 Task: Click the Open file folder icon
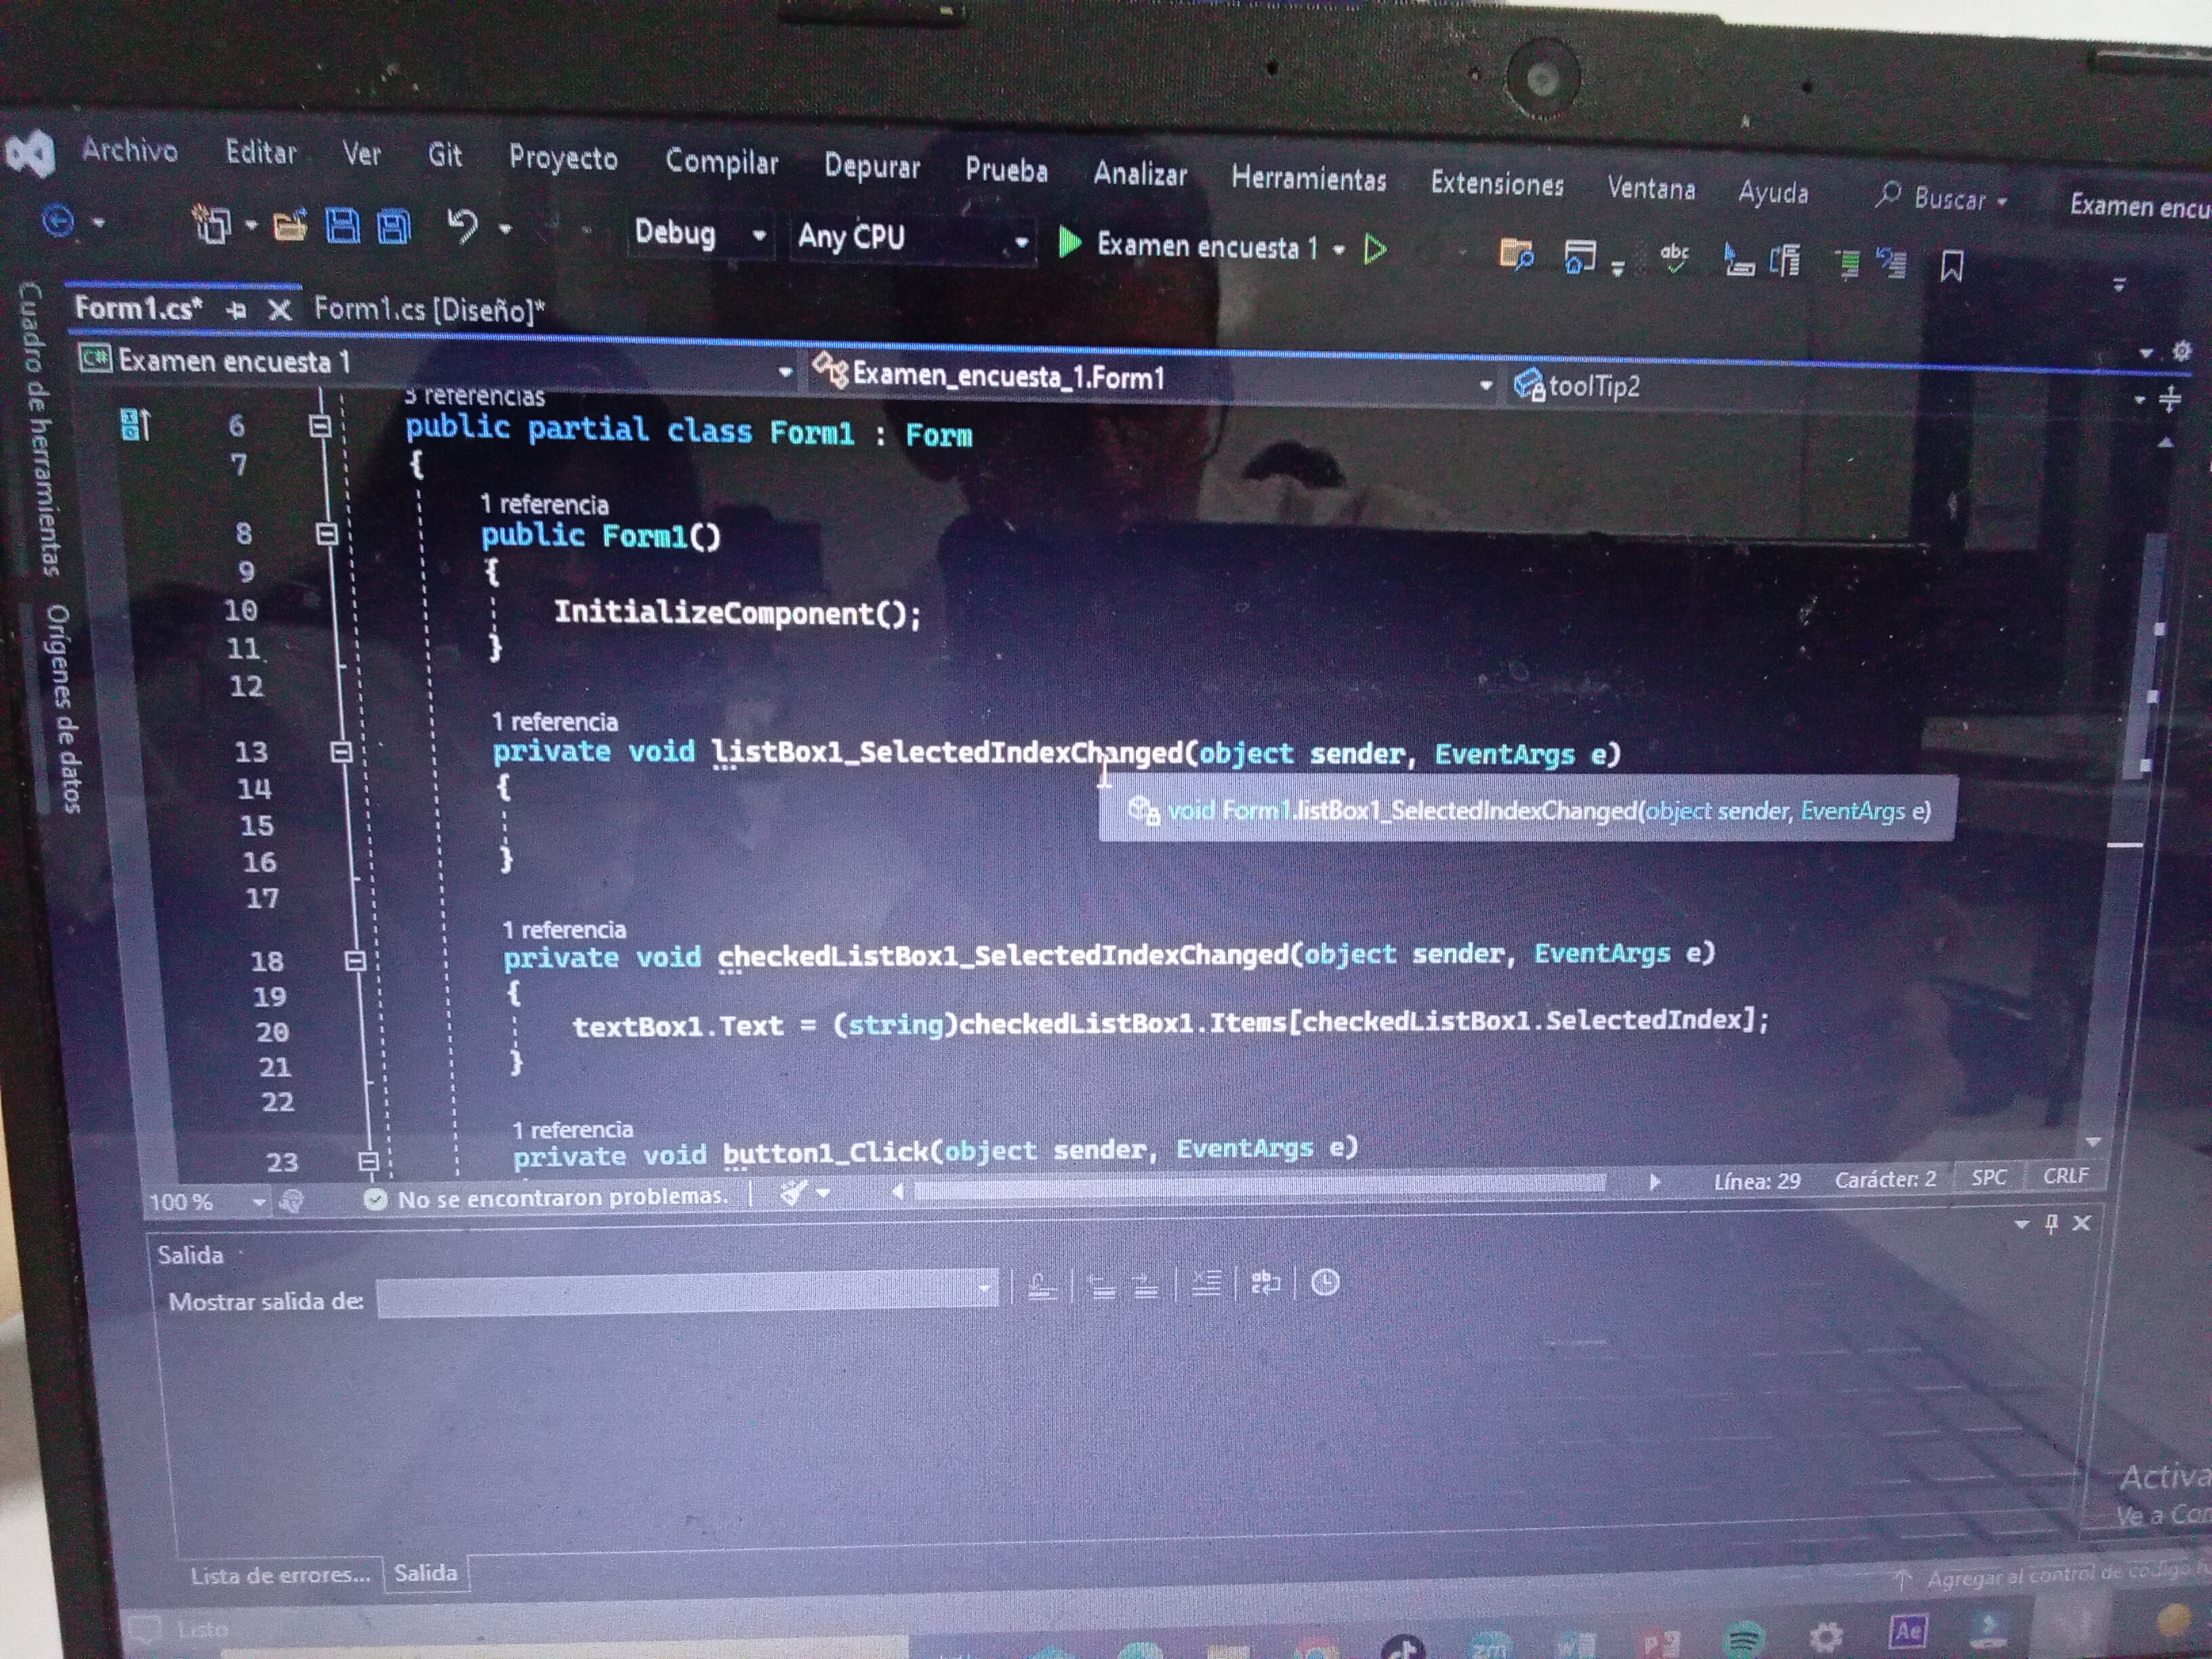pos(289,226)
